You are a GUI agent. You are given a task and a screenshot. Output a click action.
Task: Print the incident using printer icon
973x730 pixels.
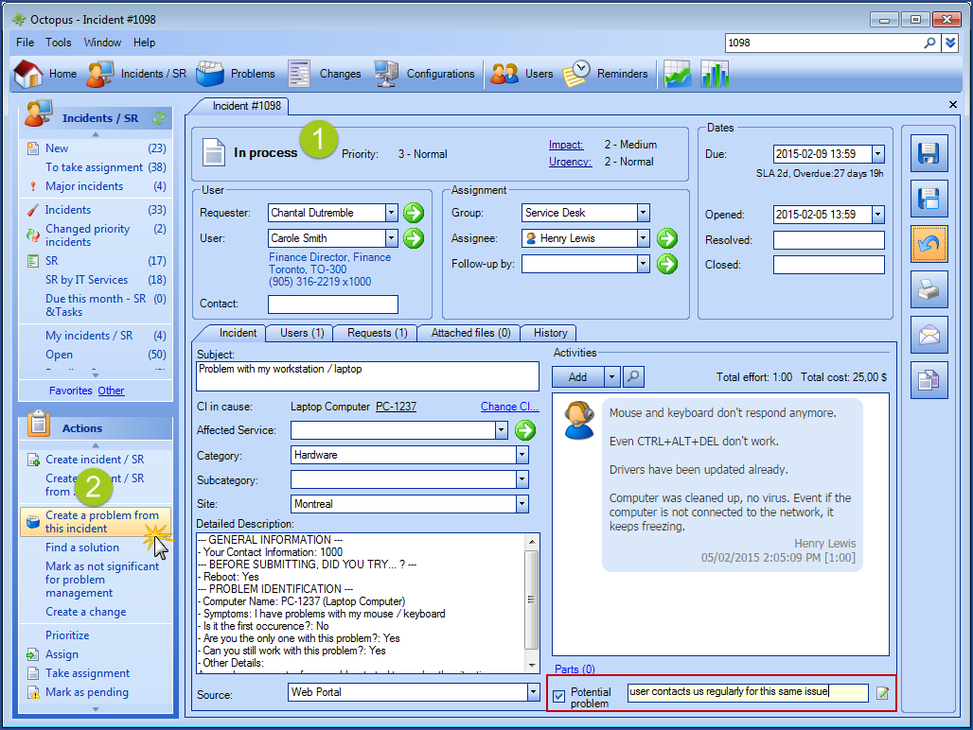[929, 289]
